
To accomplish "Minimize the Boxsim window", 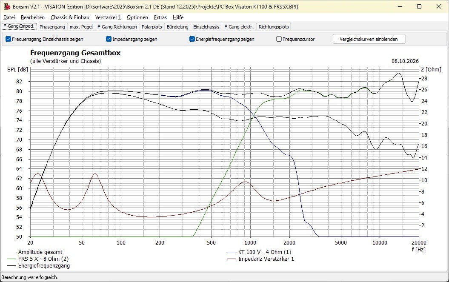I will [x=400, y=6].
